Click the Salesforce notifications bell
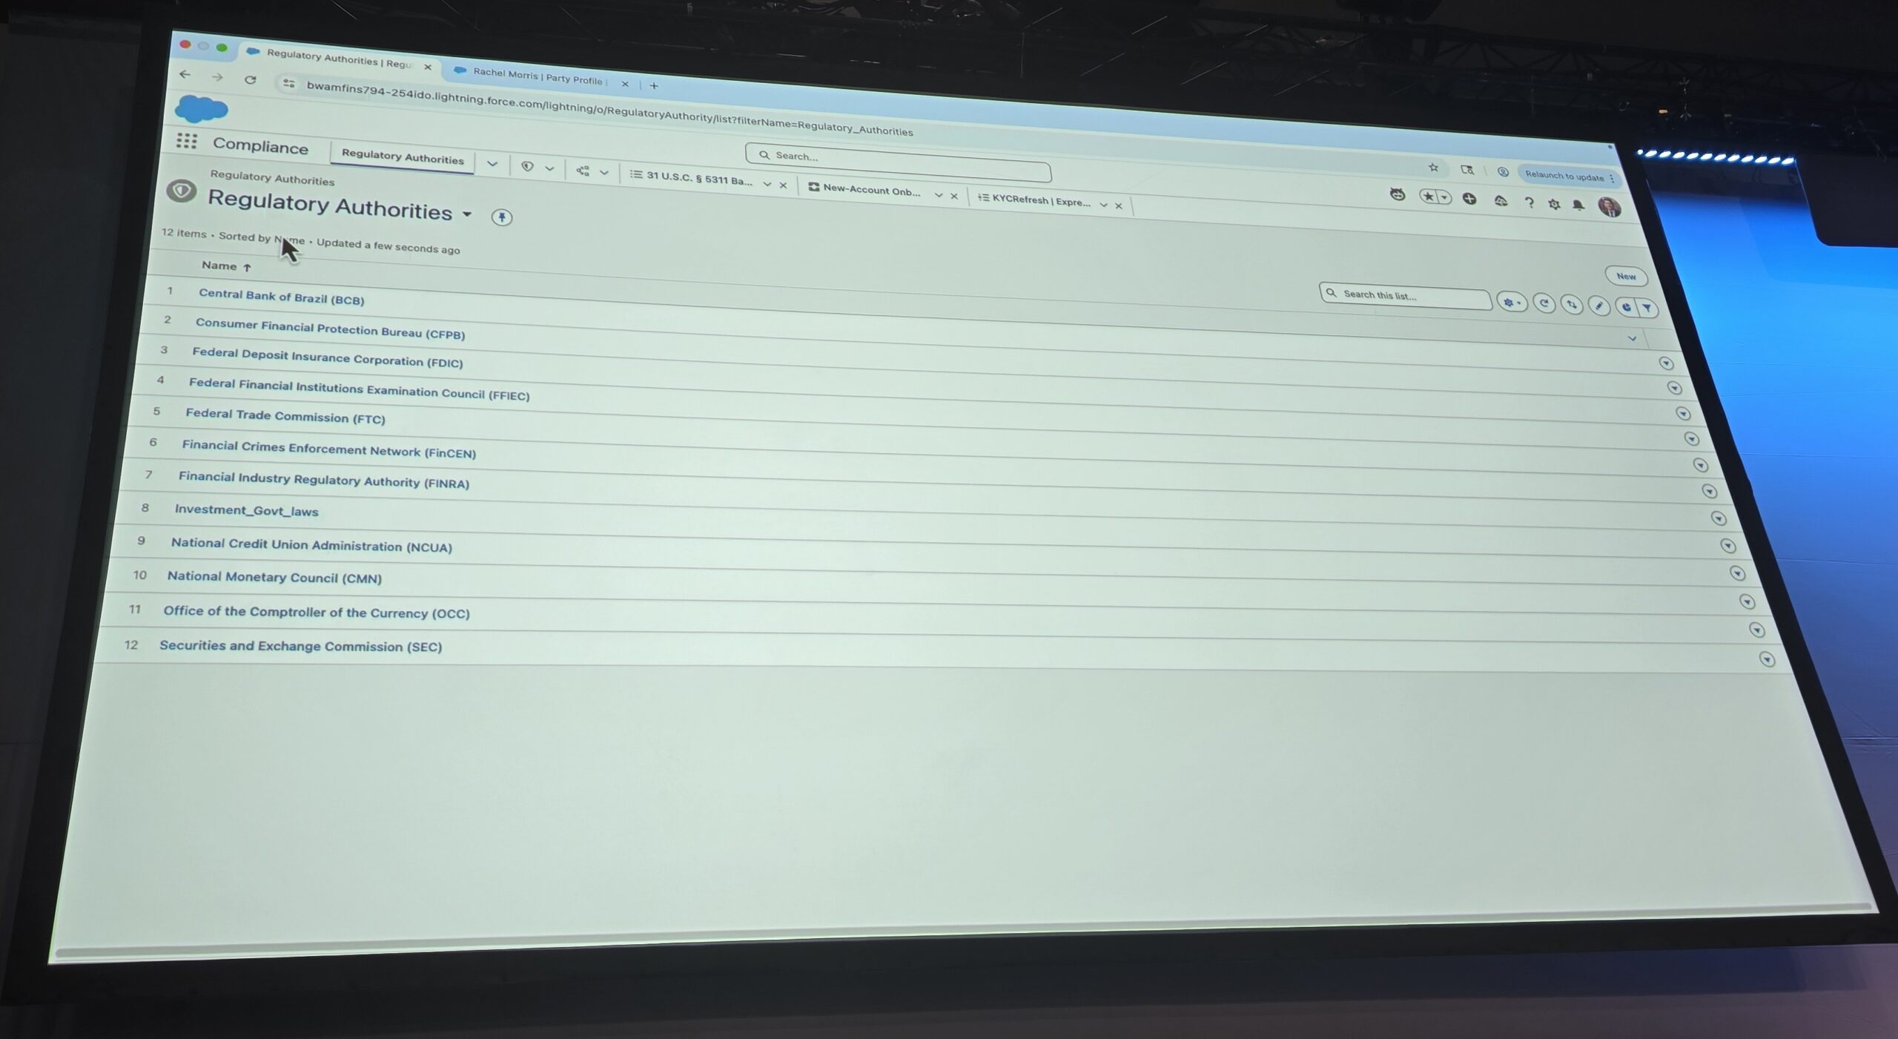The image size is (1898, 1039). coord(1578,205)
